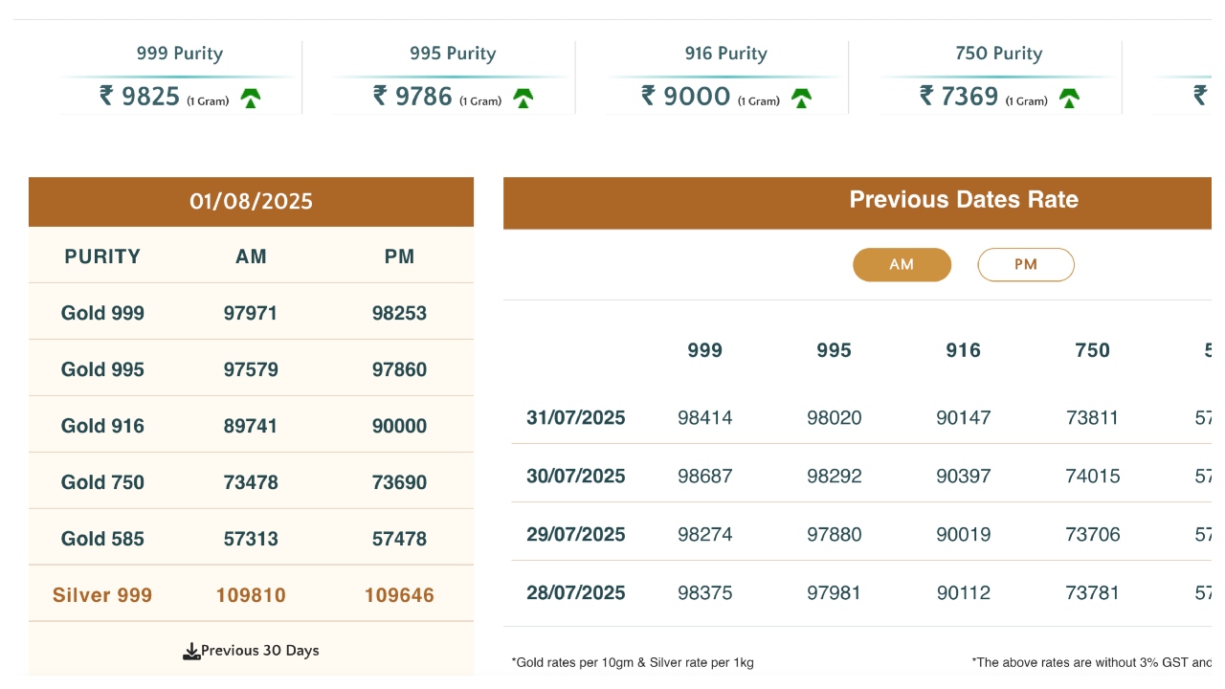
Task: Click the Silver 999 row label
Action: click(102, 595)
